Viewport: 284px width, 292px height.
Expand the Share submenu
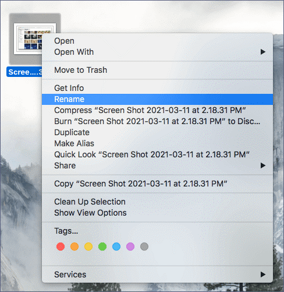pos(157,166)
